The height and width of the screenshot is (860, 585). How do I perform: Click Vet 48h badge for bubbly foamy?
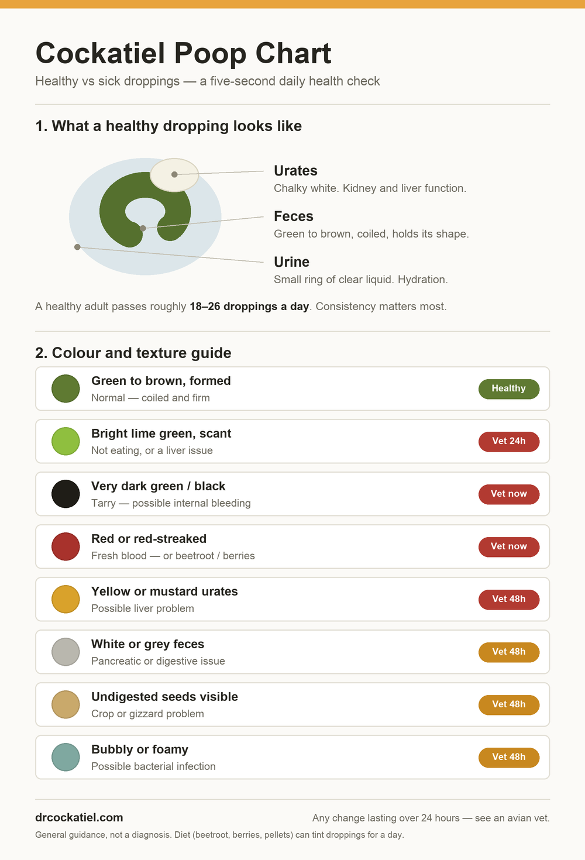point(509,758)
